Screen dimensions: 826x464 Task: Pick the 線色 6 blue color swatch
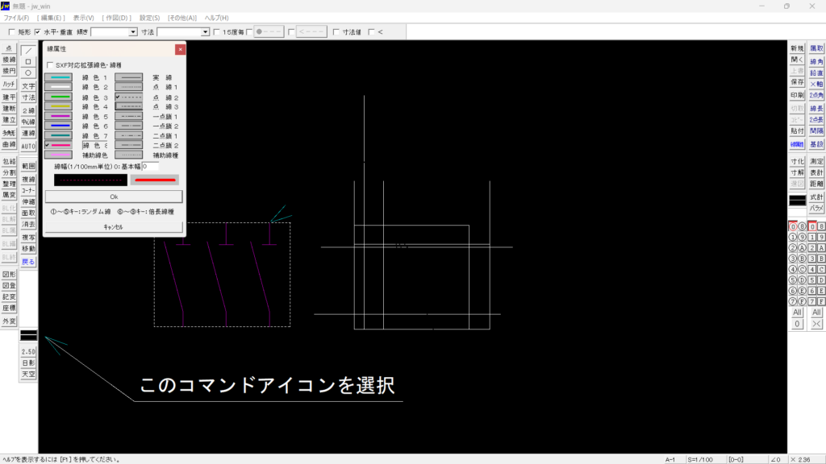(58, 126)
